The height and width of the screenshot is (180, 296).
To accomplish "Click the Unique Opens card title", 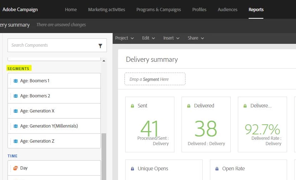I will pos(153,169).
